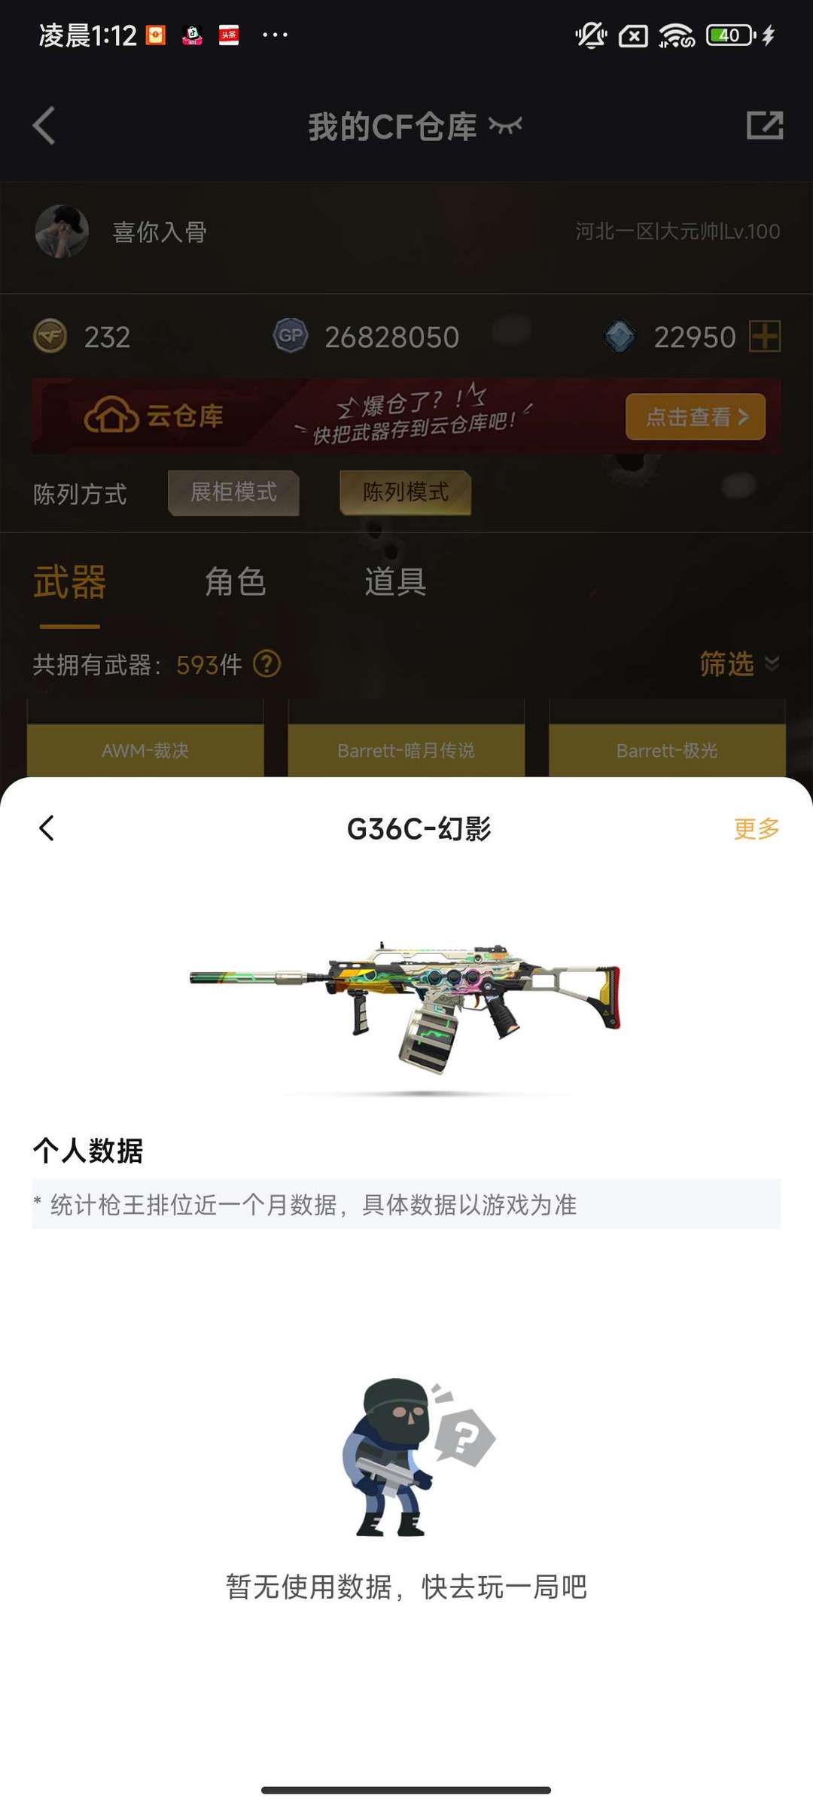Tap the diamond icon next to 22950
Image resolution: width=813 pixels, height=1808 pixels.
[x=620, y=337]
